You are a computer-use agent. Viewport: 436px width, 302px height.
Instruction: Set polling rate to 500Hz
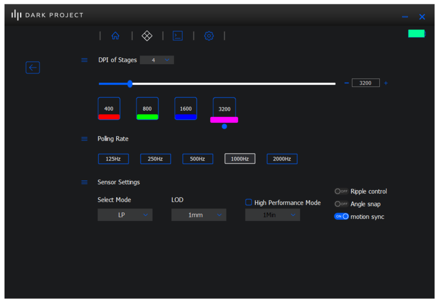pos(198,159)
